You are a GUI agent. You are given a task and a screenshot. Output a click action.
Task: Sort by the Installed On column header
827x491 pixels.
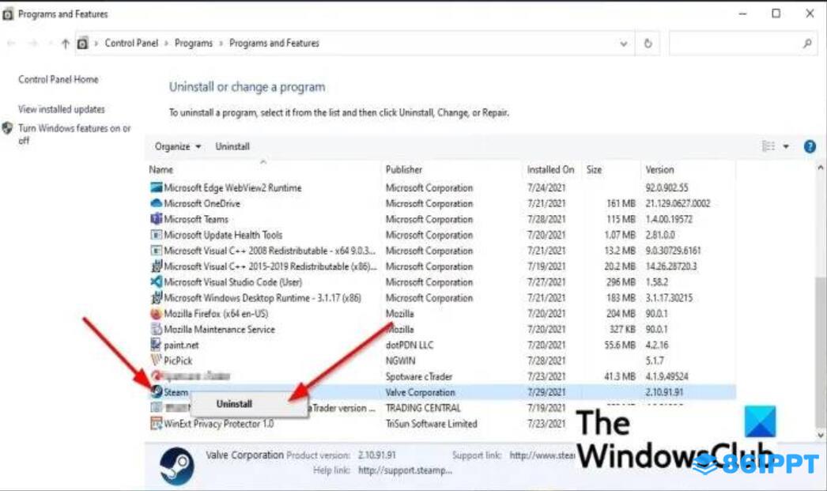pos(550,170)
